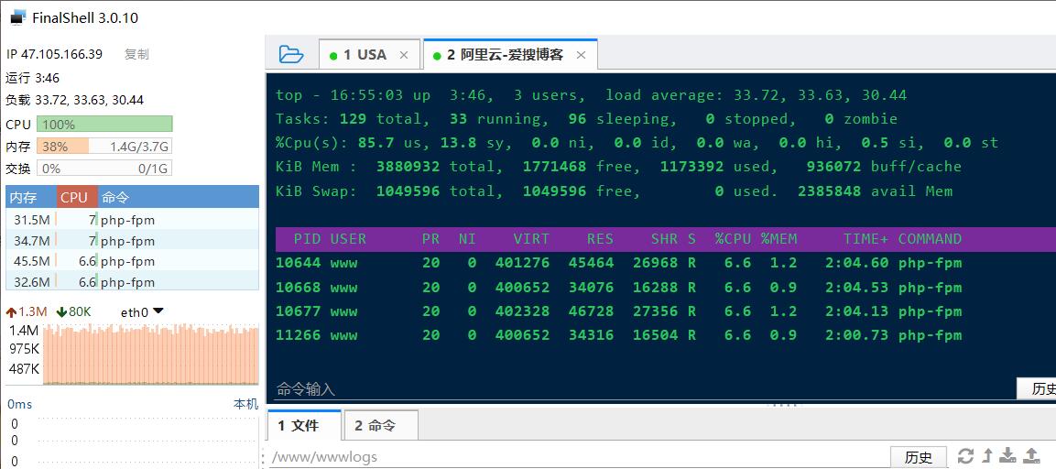Click the download speed 80K indicator
The image size is (1056, 469).
(x=74, y=311)
